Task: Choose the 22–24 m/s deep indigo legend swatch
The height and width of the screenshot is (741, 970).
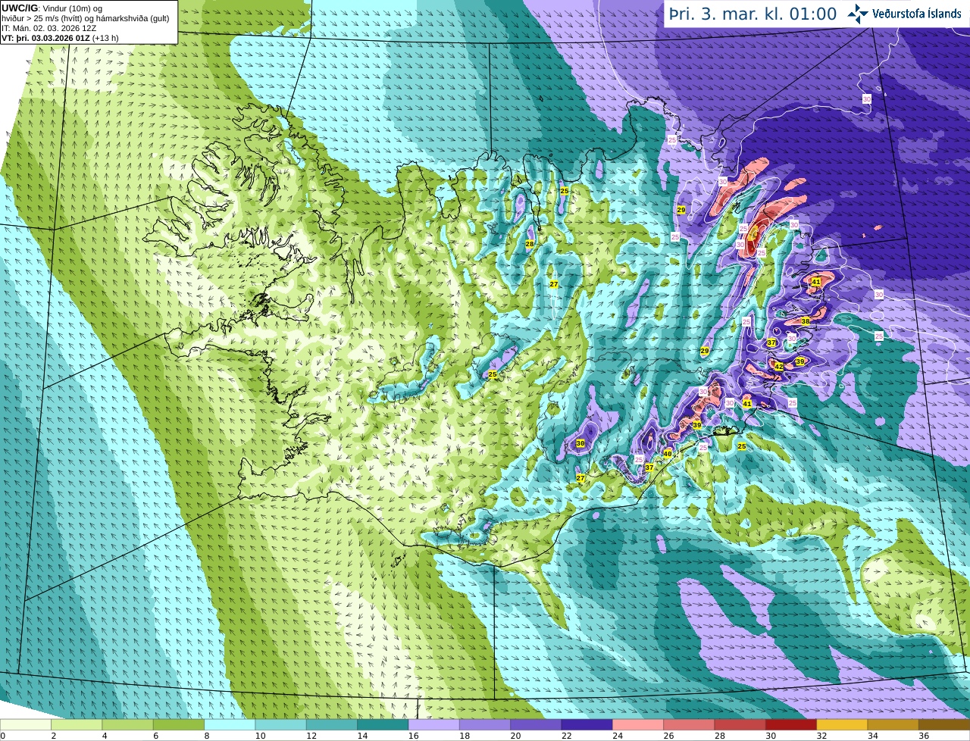Action: click(587, 724)
